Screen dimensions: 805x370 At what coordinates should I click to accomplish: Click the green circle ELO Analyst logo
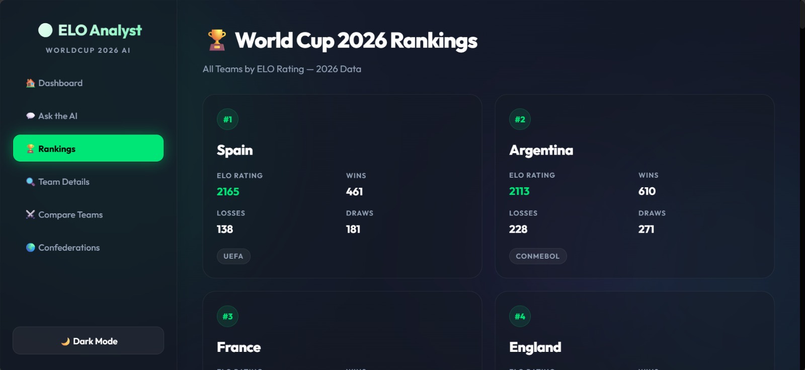pos(45,30)
